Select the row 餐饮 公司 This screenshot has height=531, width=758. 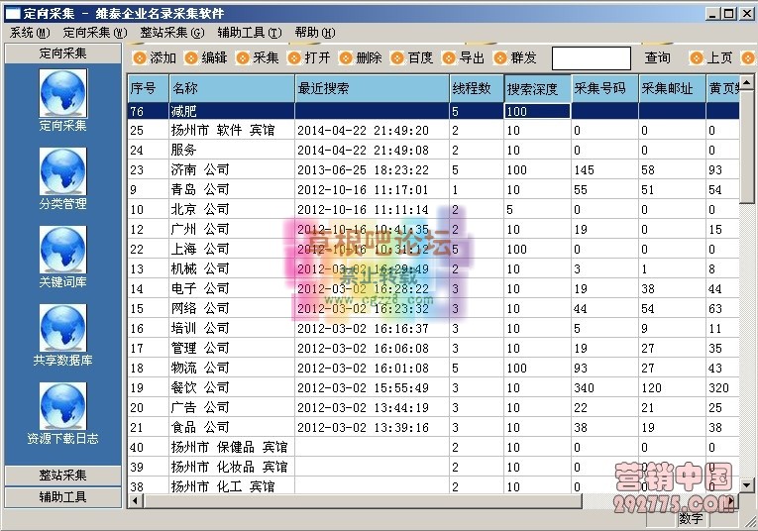pos(434,388)
